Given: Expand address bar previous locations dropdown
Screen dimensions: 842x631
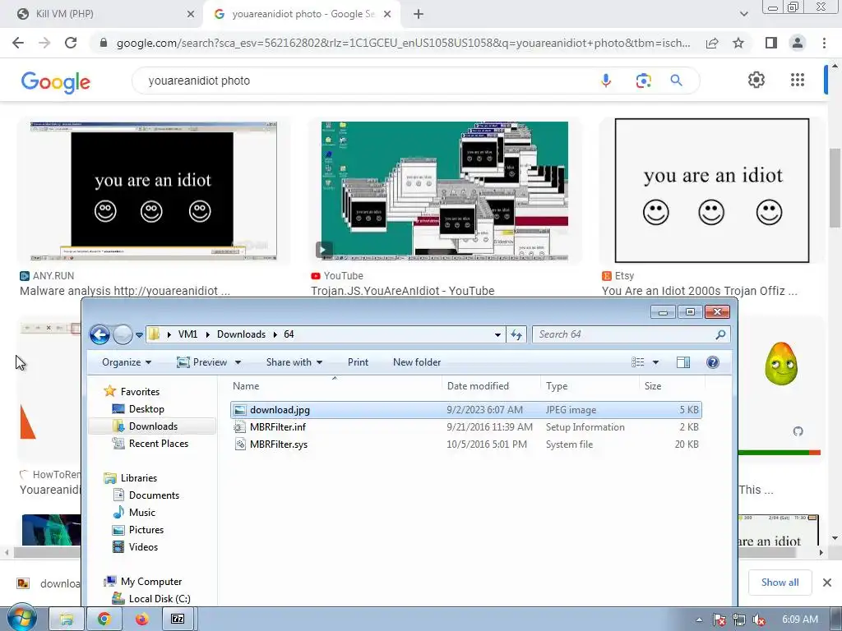Looking at the screenshot, I should click(x=497, y=335).
